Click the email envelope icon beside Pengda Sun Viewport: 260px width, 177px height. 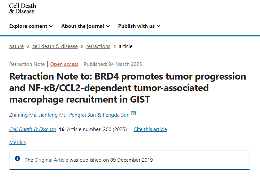click(x=133, y=113)
